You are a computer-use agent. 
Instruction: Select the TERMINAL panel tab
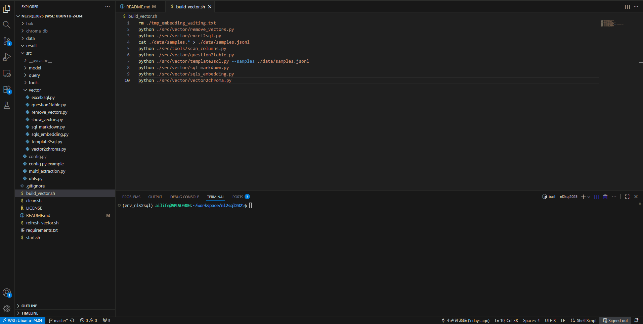pyautogui.click(x=215, y=197)
